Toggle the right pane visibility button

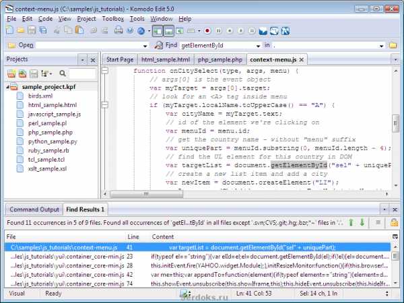pos(180,31)
